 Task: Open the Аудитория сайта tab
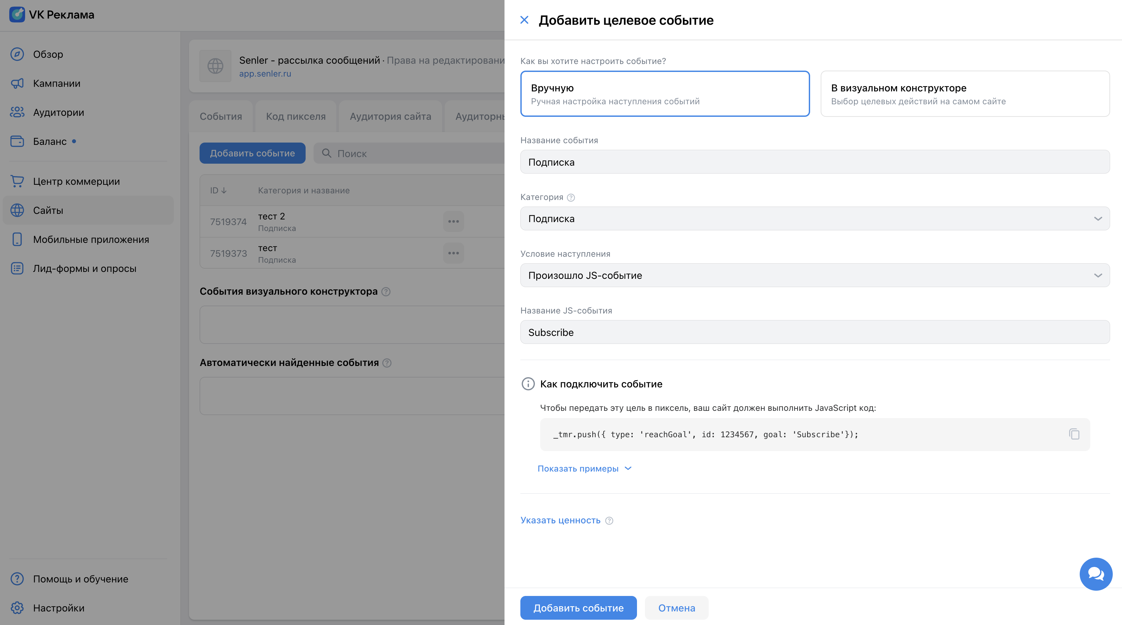point(390,116)
